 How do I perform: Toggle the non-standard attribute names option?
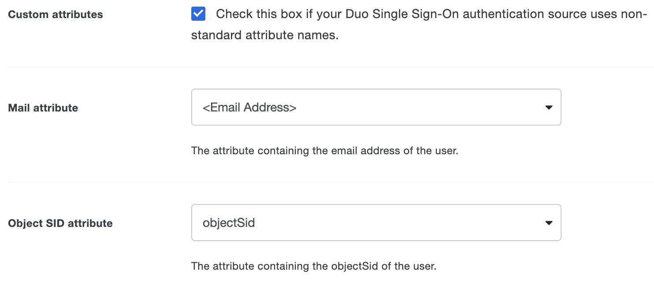pos(198,14)
